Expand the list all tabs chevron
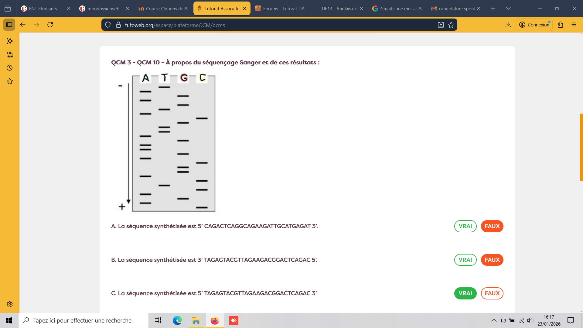 click(x=508, y=9)
